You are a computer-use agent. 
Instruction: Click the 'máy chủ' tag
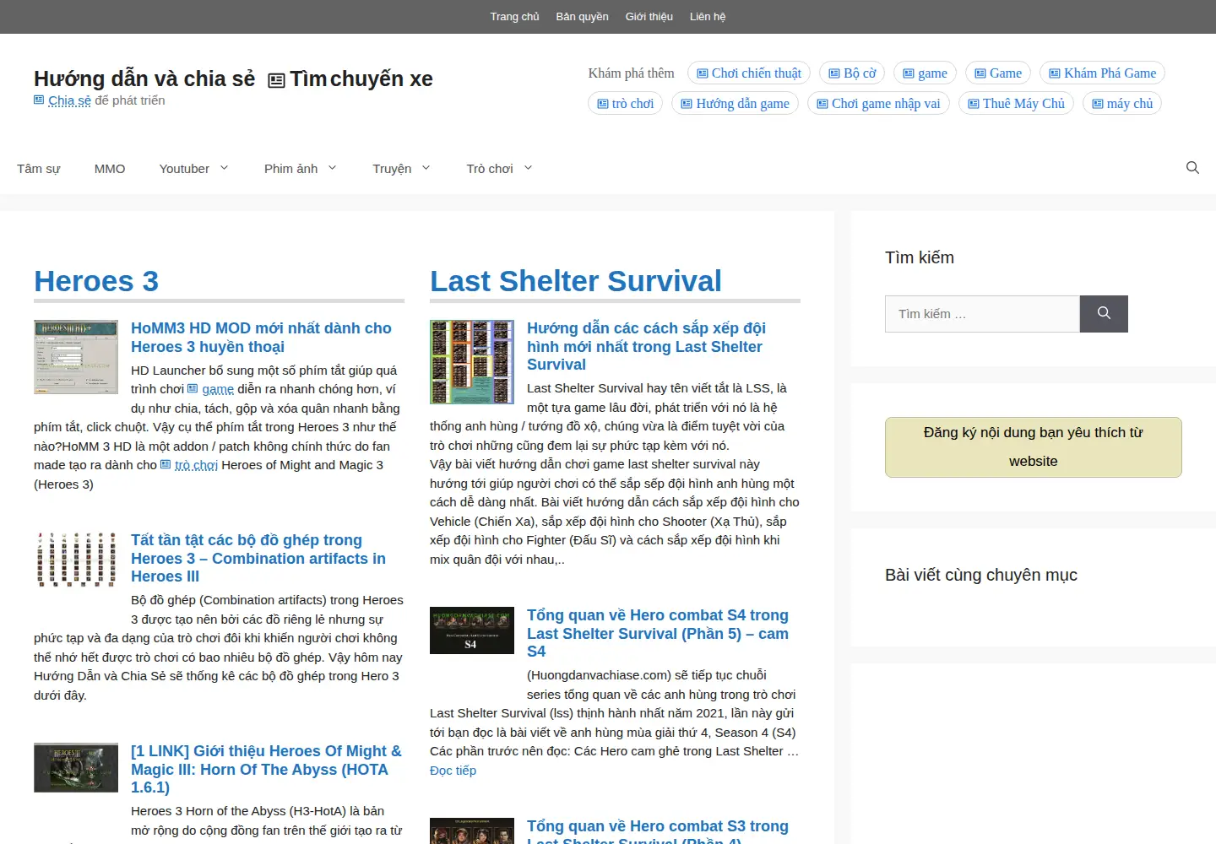coord(1122,104)
